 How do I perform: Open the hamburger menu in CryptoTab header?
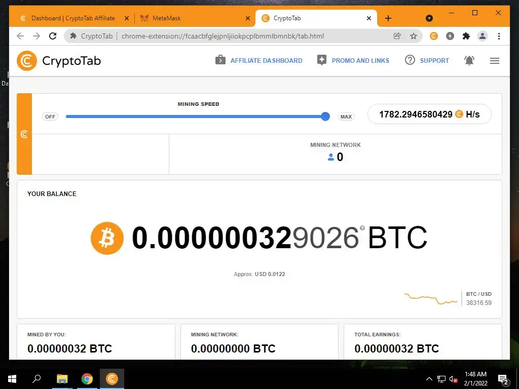pyautogui.click(x=495, y=61)
